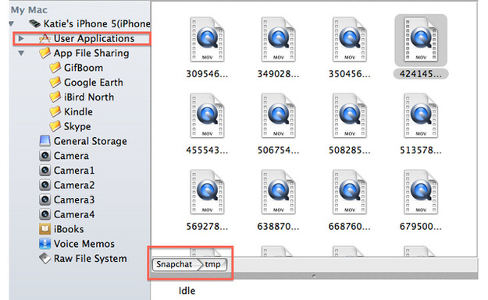Viewport: 488px width, 300px height.
Task: Select highlighted MOV file icon 424145...
Action: tap(421, 40)
